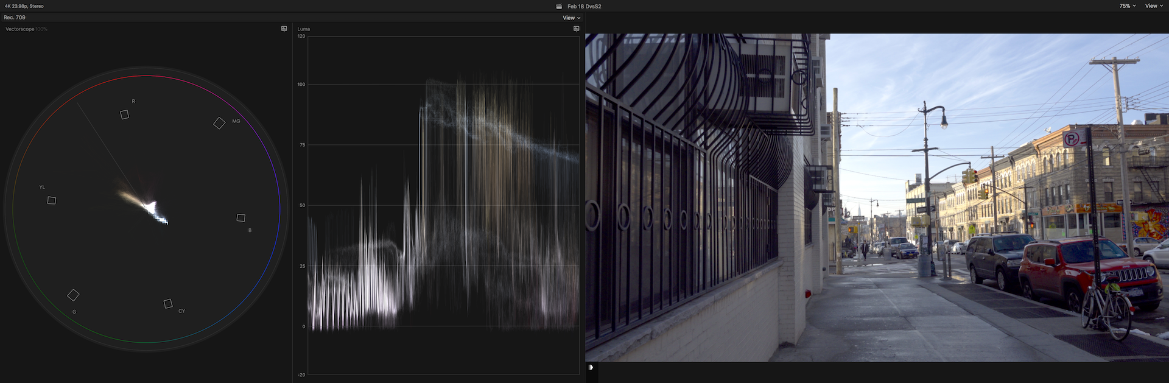Click the cyan CY target box

[168, 304]
